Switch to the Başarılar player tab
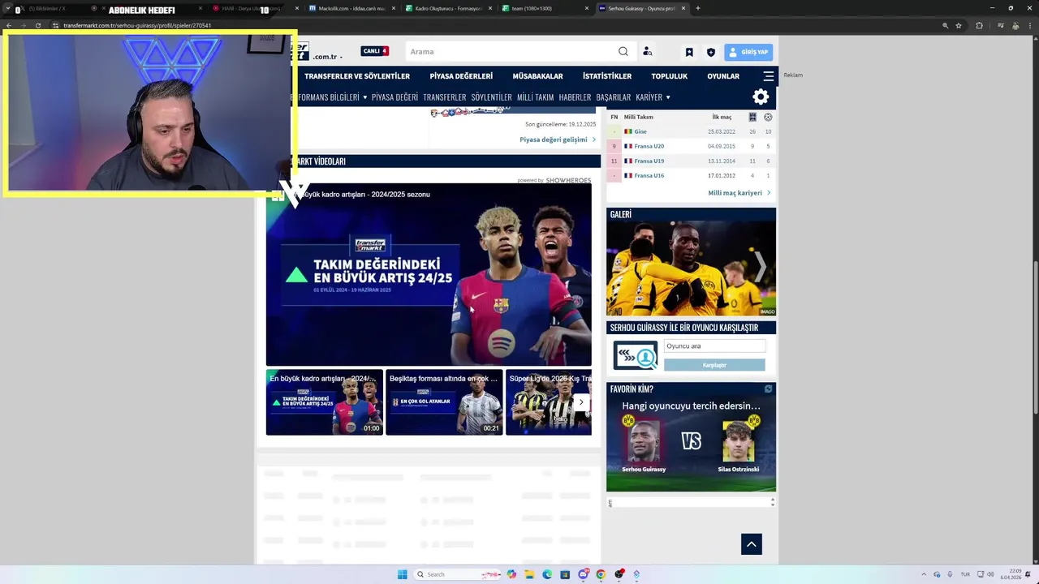The height and width of the screenshot is (584, 1039). point(614,97)
